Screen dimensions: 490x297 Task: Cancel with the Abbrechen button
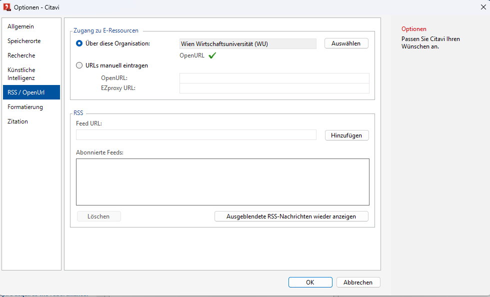(358, 282)
